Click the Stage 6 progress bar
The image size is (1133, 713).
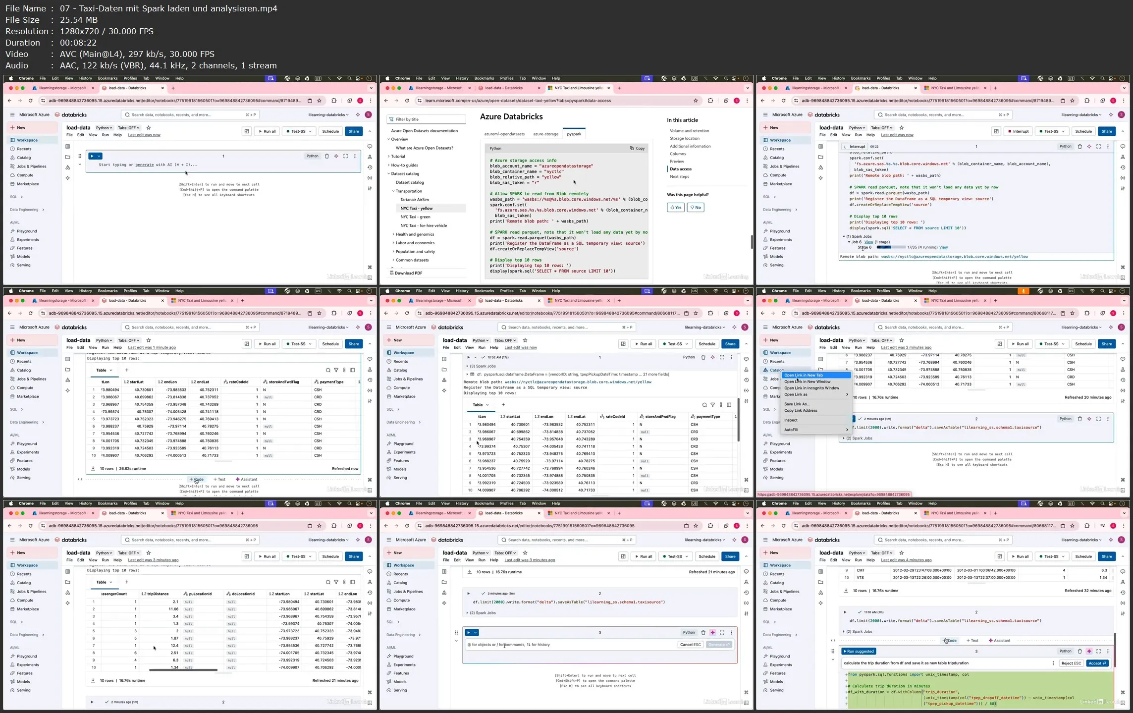click(x=891, y=247)
